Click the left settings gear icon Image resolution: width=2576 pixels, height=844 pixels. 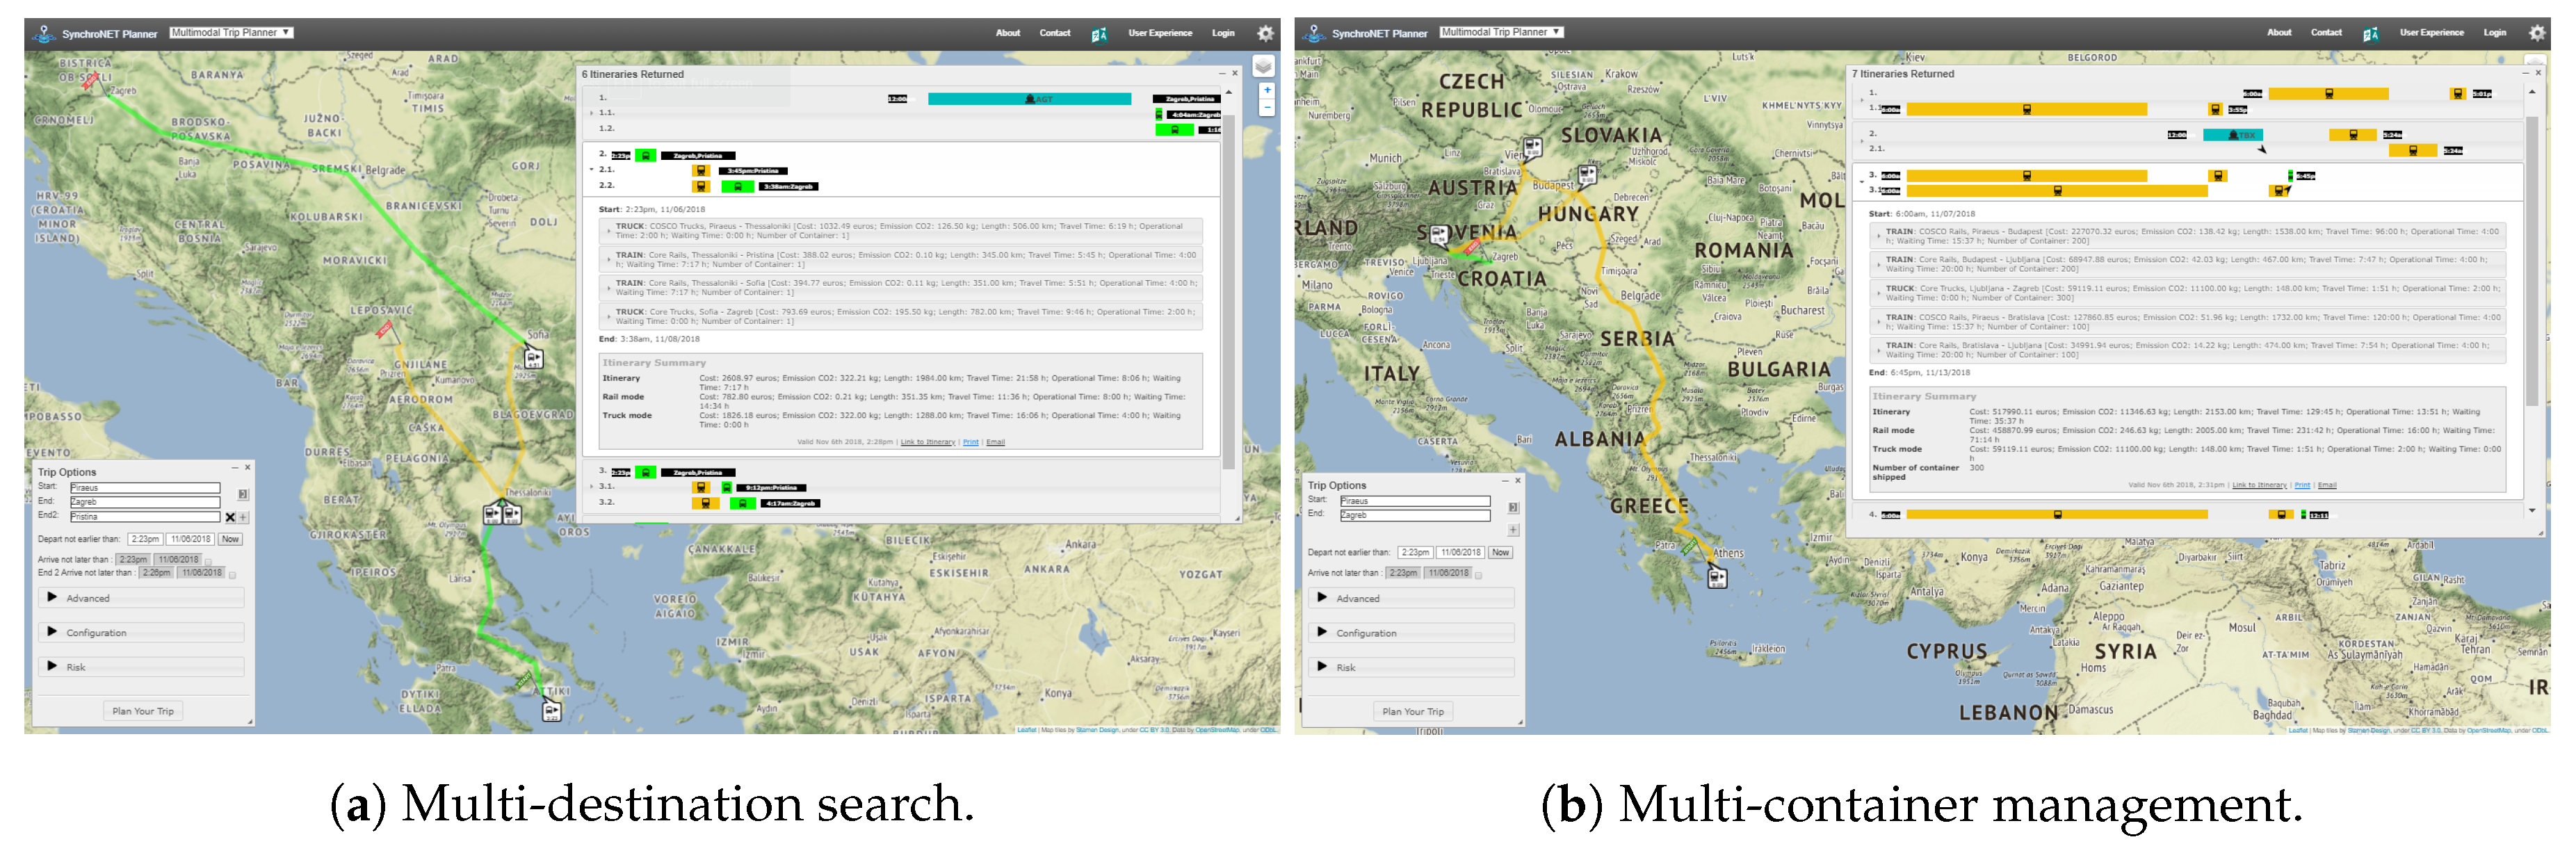coord(1265,33)
